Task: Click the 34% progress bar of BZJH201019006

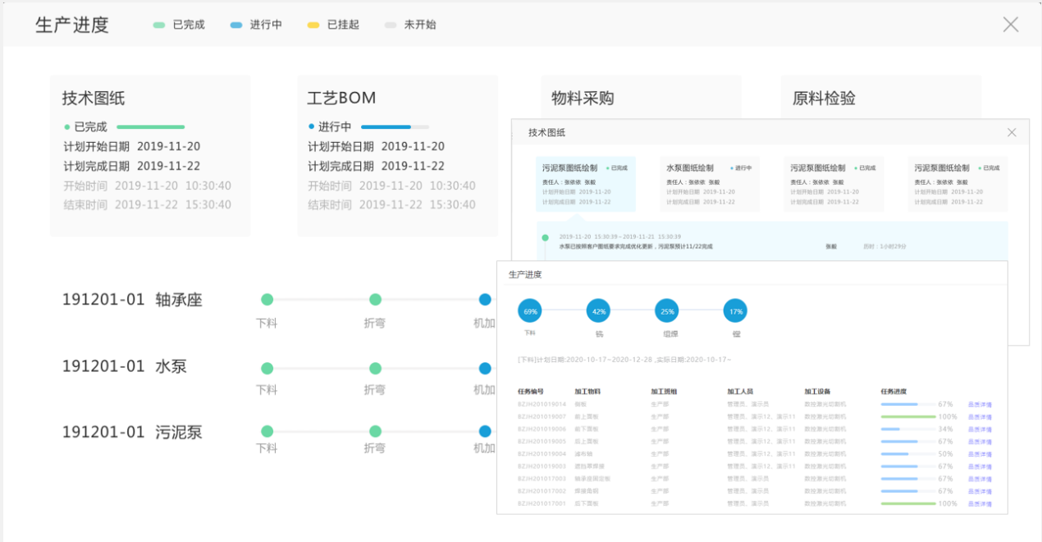Action: pos(907,429)
